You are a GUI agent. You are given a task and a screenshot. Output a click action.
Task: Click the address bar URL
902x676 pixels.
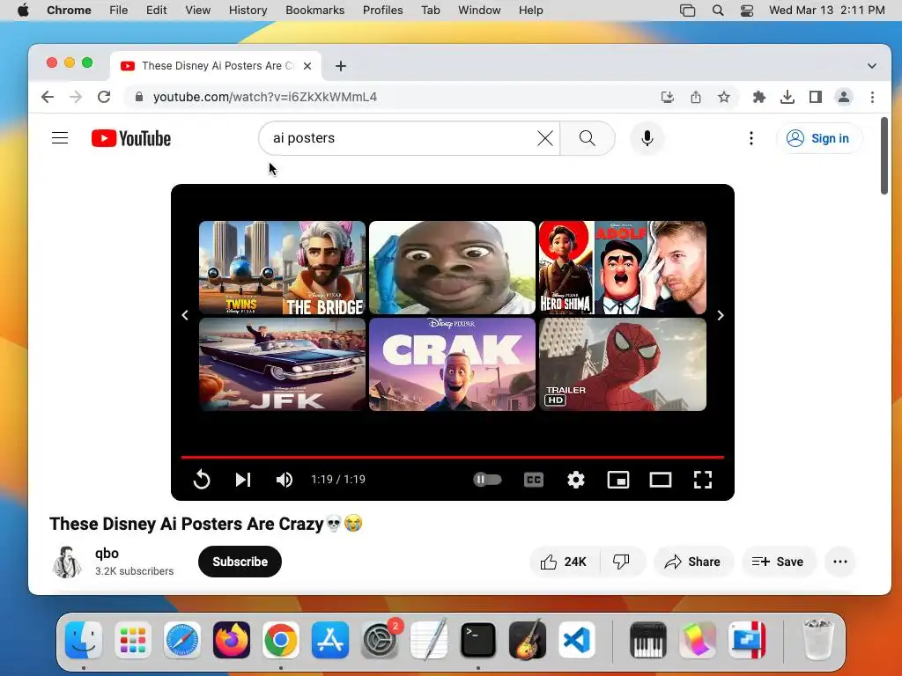tap(265, 97)
